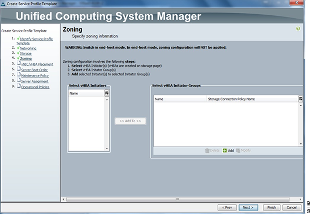Click the Finish button

coord(272,207)
